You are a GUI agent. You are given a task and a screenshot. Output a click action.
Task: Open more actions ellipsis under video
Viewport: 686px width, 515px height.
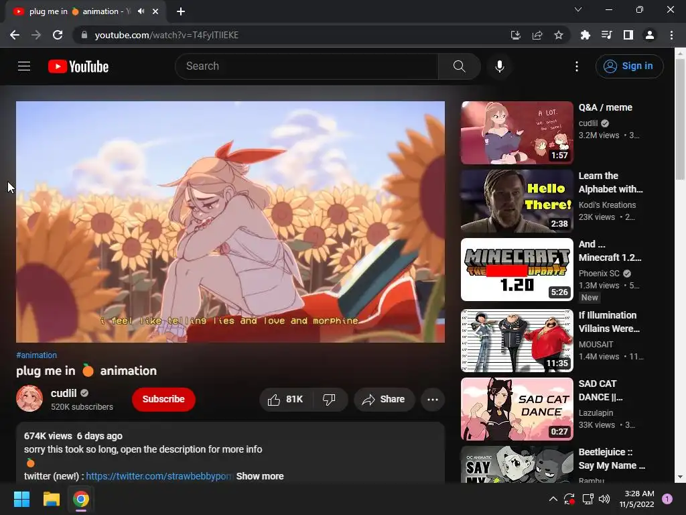pos(432,399)
